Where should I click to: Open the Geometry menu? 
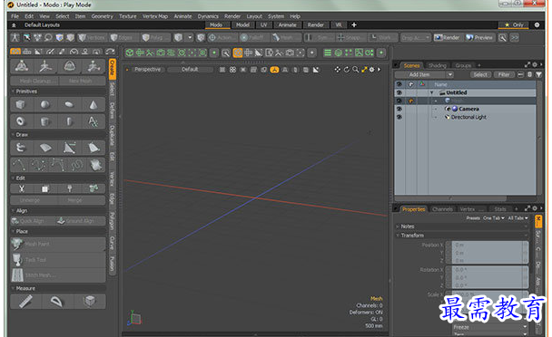(102, 16)
